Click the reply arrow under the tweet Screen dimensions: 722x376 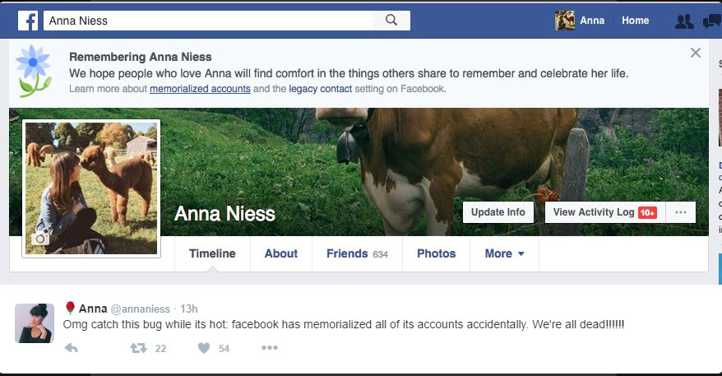tap(72, 348)
